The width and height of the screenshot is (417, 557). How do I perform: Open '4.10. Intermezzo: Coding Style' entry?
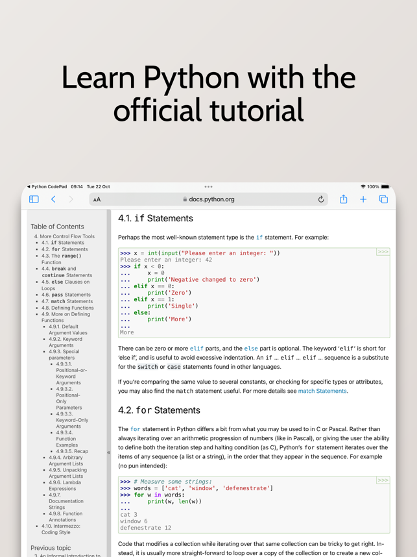[61, 529]
